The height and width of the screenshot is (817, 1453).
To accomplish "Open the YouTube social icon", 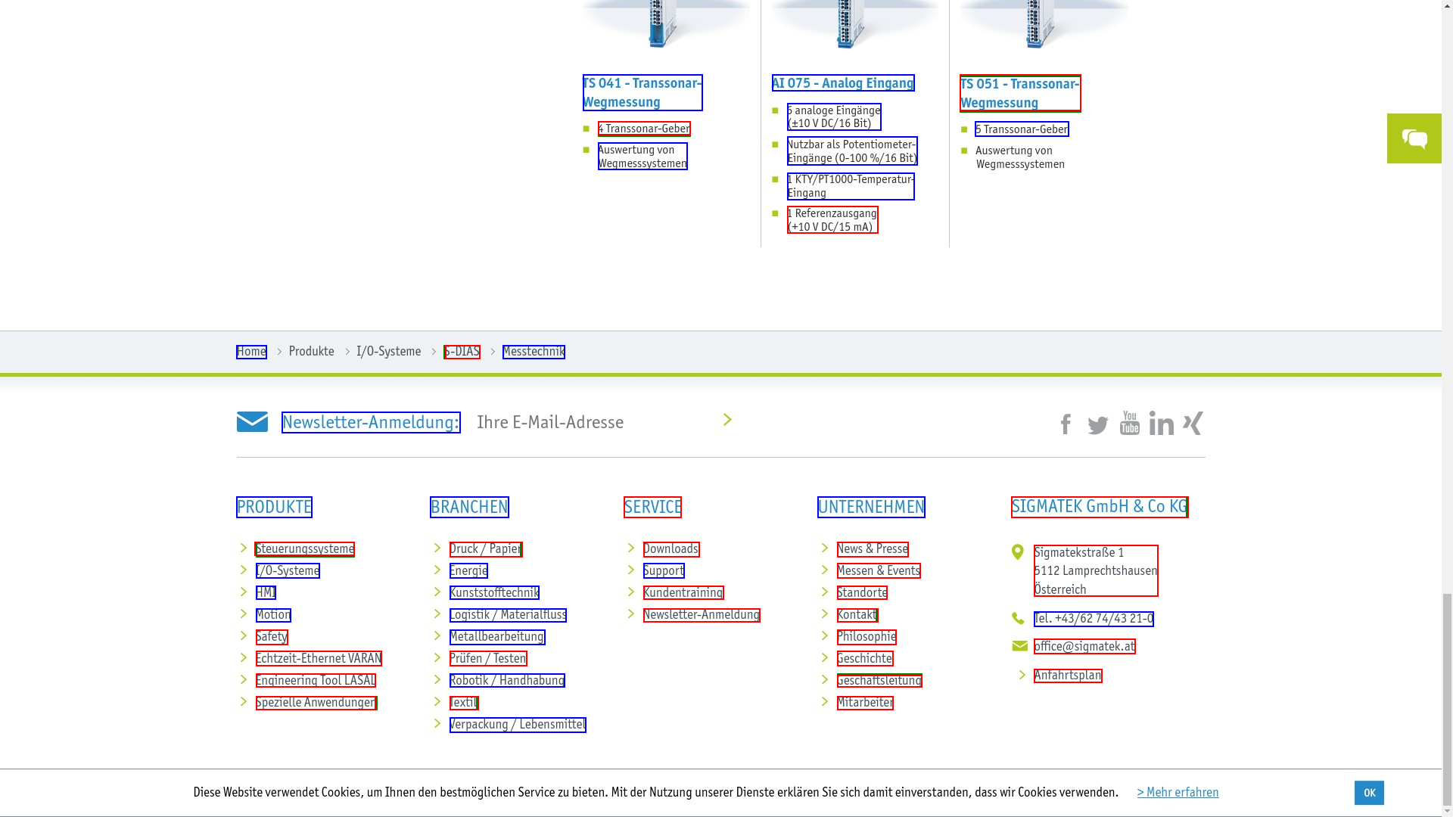I will pyautogui.click(x=1129, y=424).
